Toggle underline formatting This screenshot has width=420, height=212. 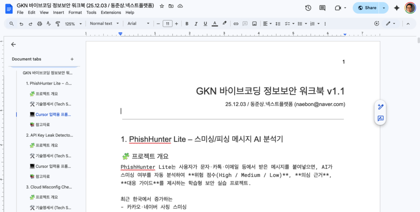coord(205,24)
